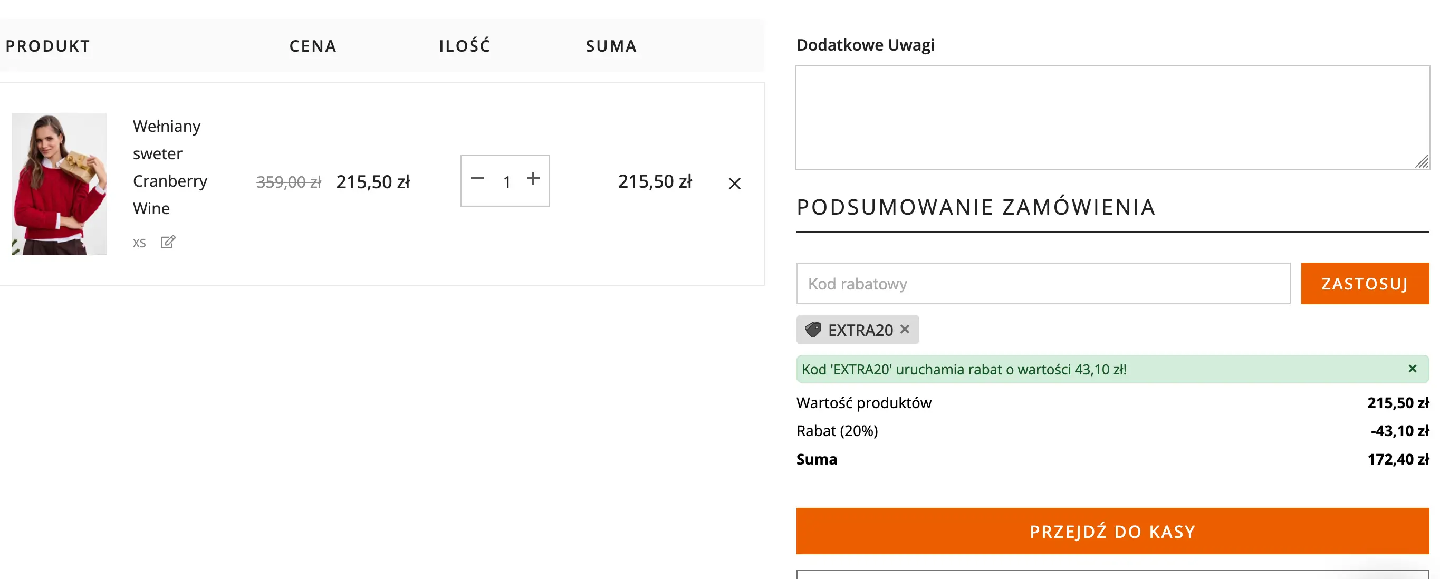Dismiss the green discount notification

coord(1412,369)
